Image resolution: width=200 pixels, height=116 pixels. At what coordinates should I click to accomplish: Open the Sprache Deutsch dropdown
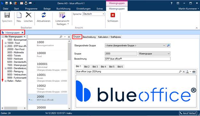[x=103, y=14]
